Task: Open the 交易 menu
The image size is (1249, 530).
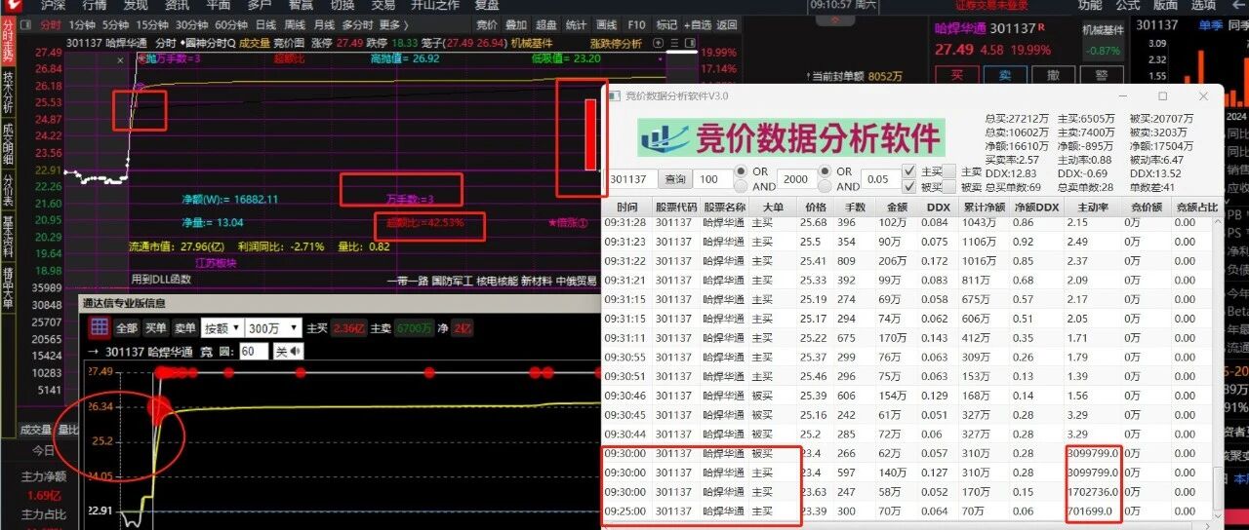Action: 383,5
